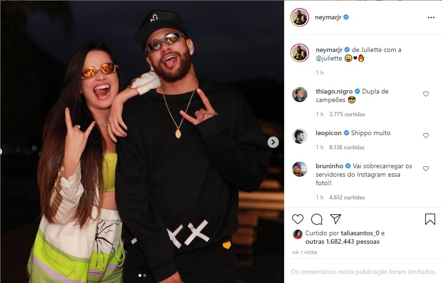Like bruninho's comment
This screenshot has width=442, height=283.
pyautogui.click(x=425, y=169)
